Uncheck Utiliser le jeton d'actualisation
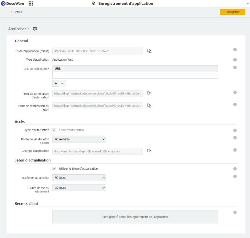This screenshot has height=238, width=250. coord(54,168)
